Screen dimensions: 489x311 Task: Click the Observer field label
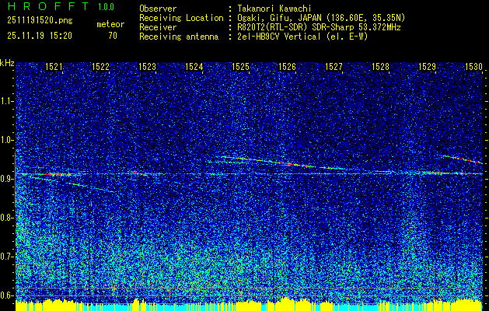[x=158, y=9]
